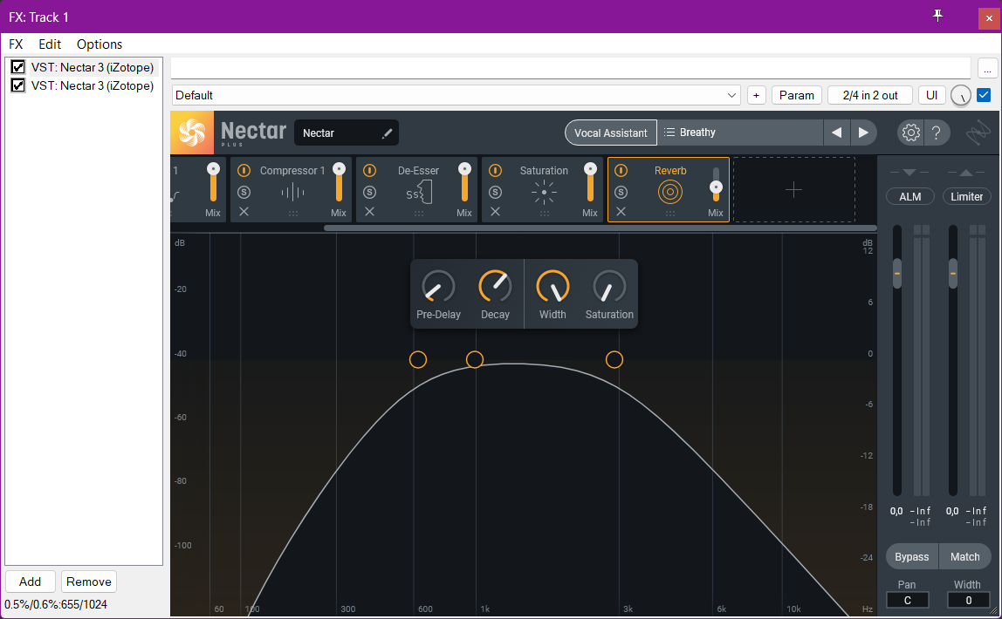The image size is (1002, 619).
Task: Open the FX menu
Action: (16, 44)
